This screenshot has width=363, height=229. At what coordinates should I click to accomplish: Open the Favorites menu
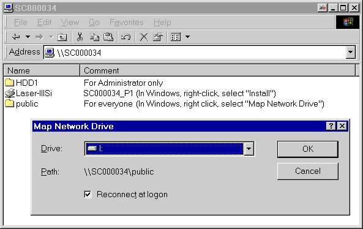coord(126,23)
